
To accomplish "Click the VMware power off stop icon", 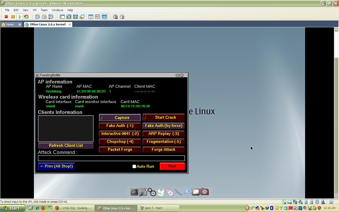I will tap(6, 17).
